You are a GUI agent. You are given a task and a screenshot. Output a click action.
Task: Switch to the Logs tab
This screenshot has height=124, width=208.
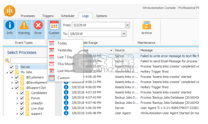point(85,16)
